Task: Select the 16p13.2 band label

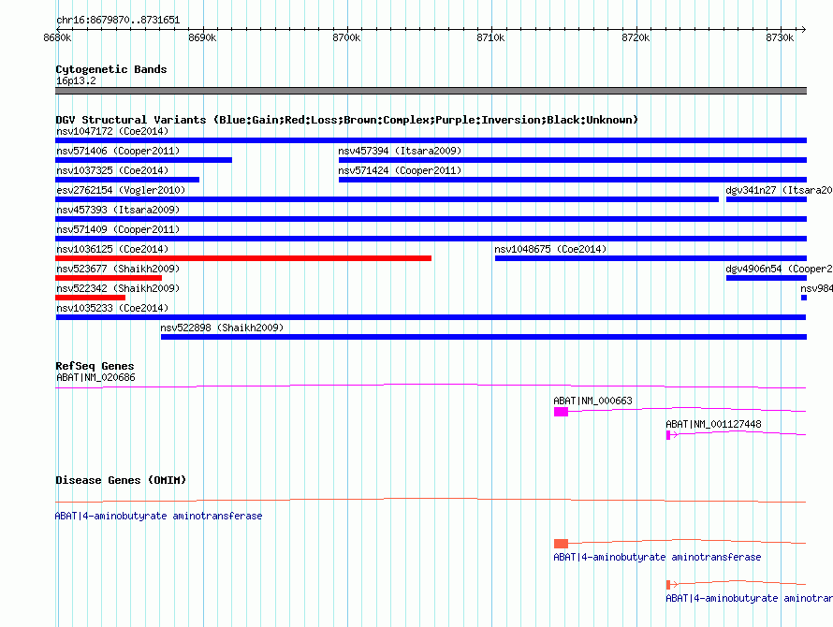Action: (76, 80)
